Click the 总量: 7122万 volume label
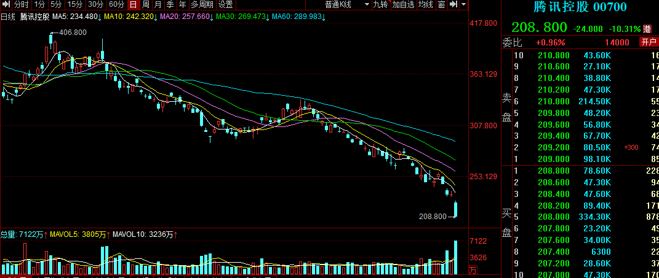The width and height of the screenshot is (659, 278). pos(24,235)
